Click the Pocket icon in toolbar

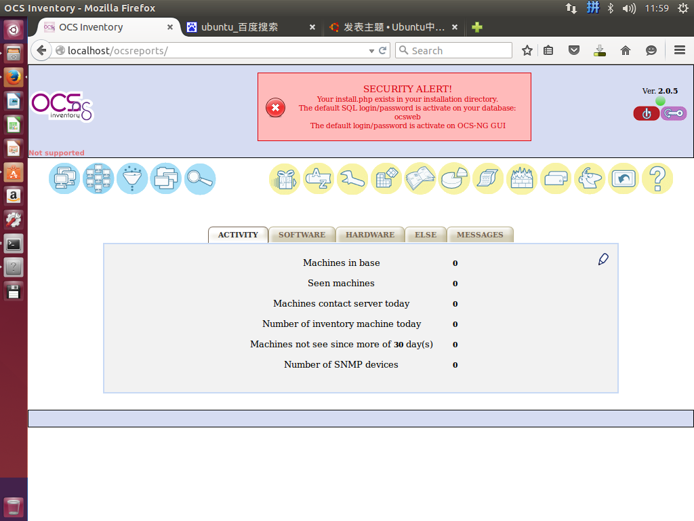[x=574, y=50]
